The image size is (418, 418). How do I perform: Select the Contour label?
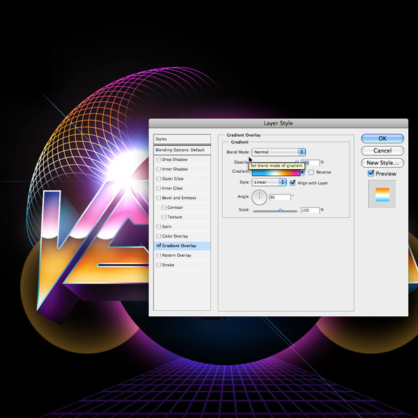pos(175,208)
